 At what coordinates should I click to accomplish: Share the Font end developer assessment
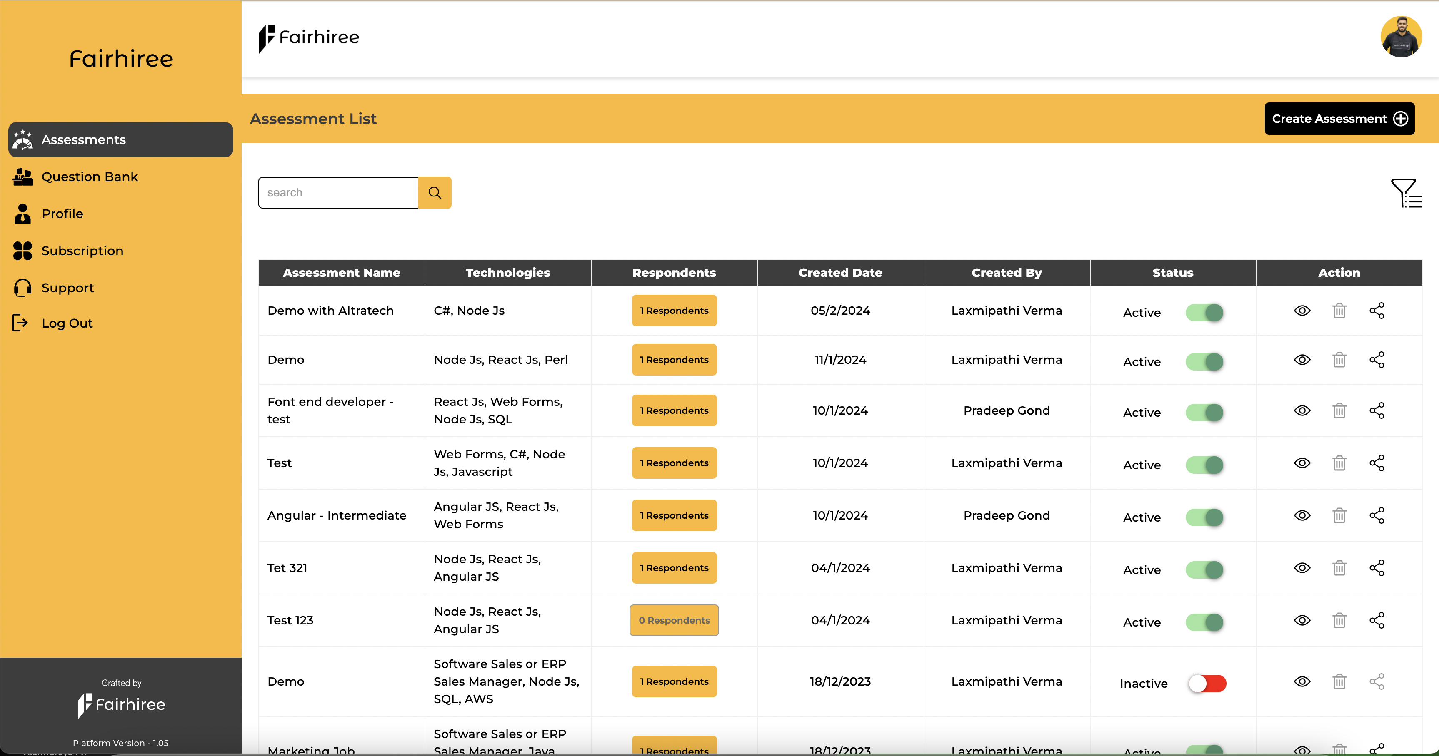(1377, 410)
